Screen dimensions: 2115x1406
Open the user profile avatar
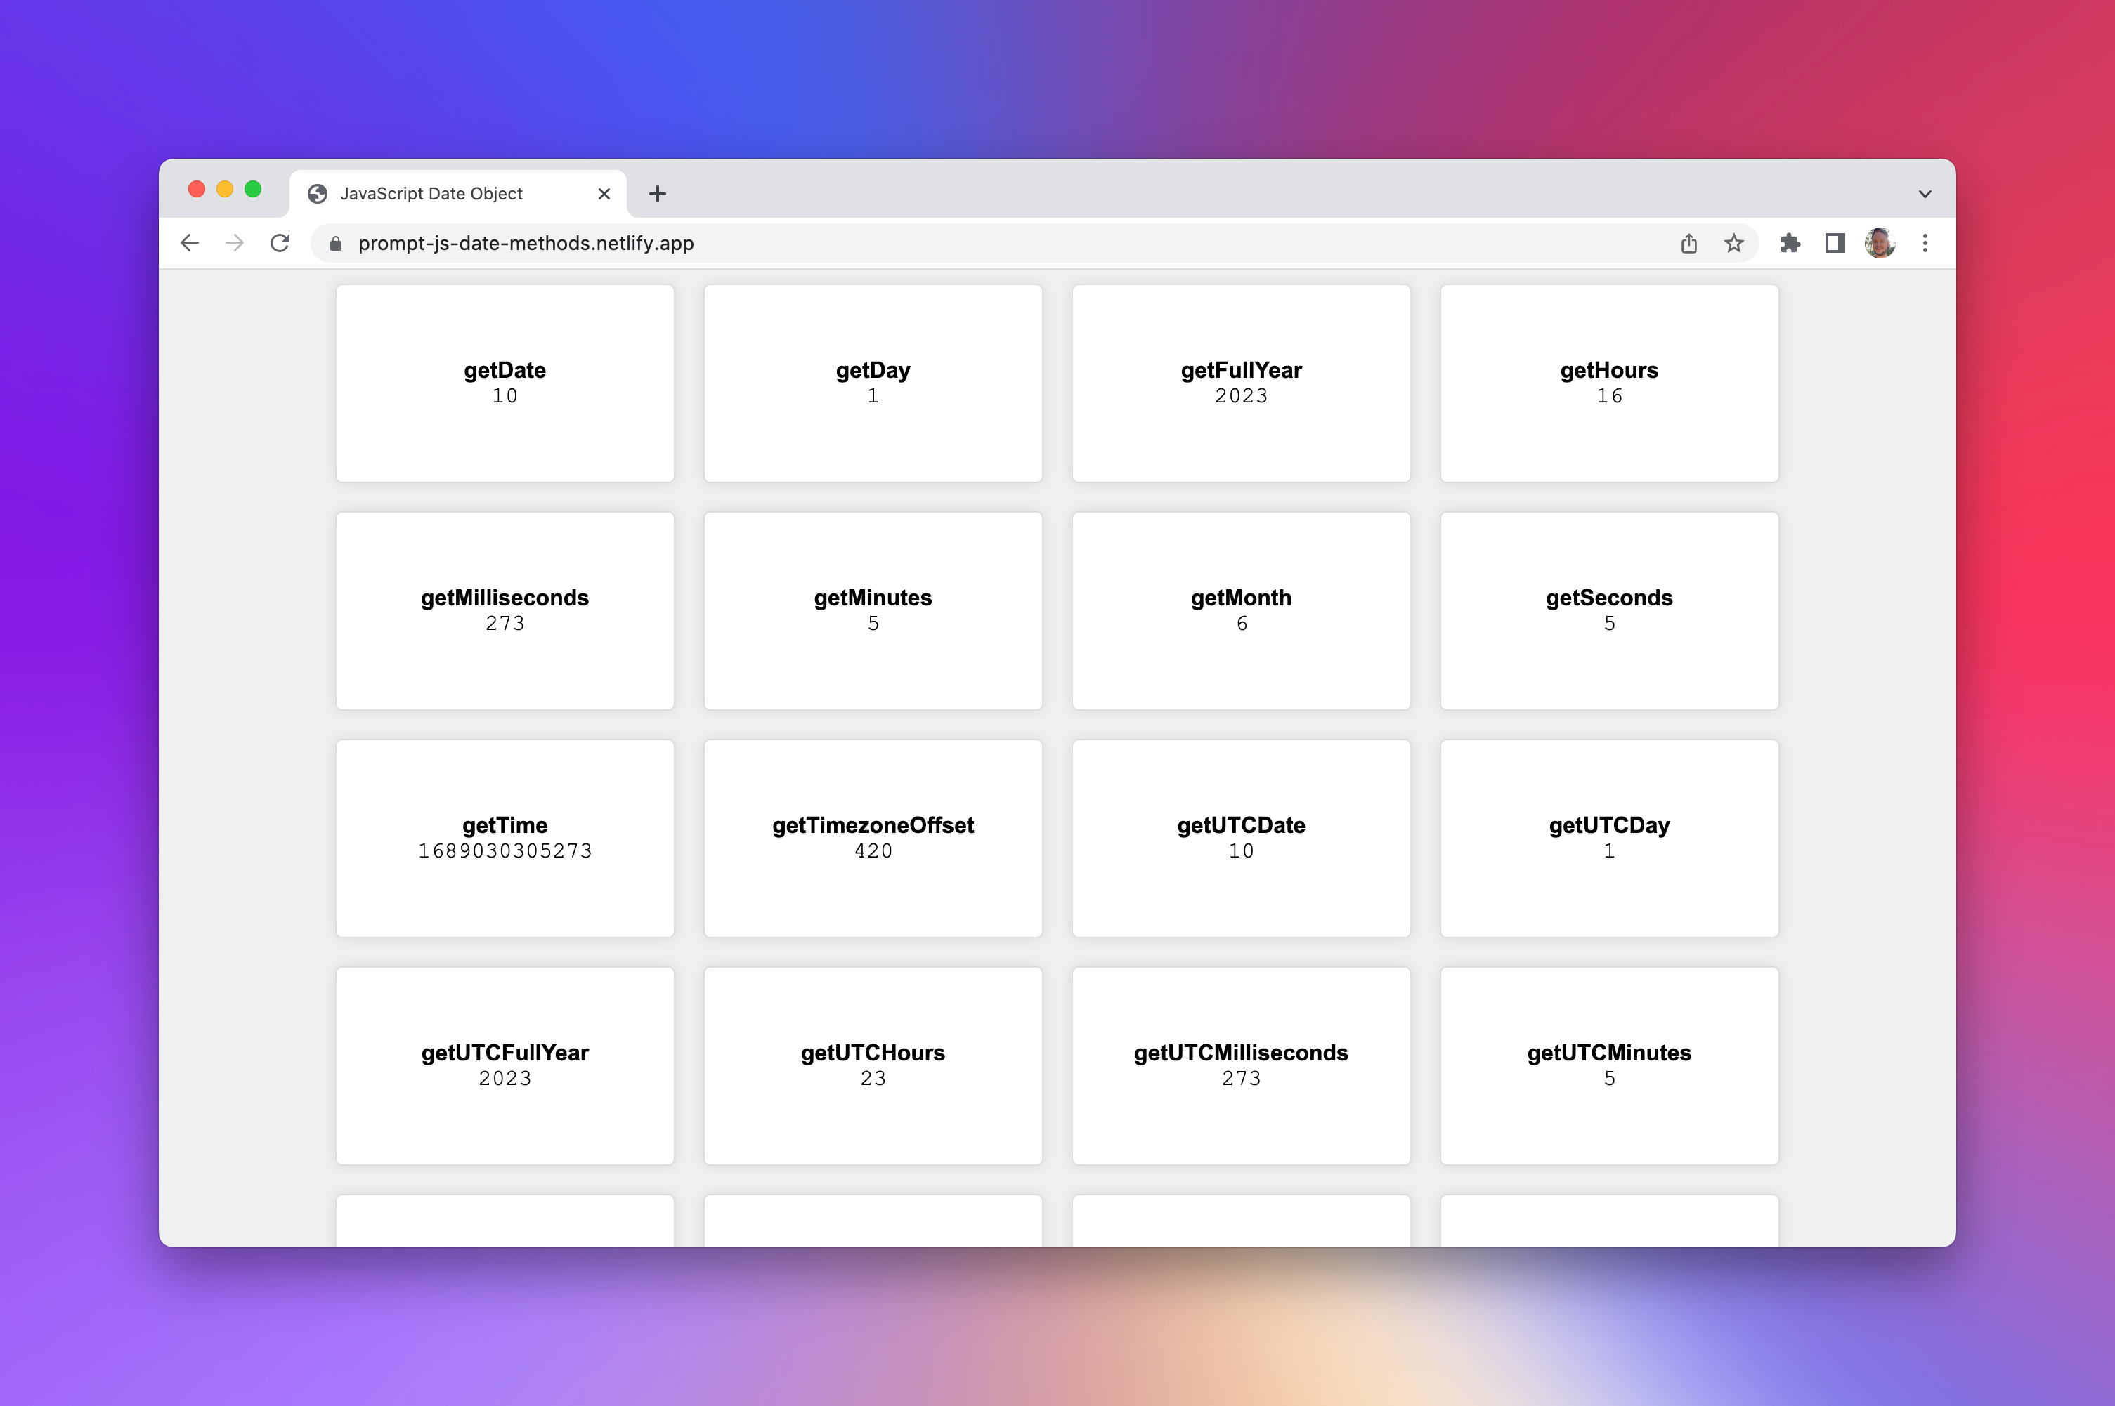(x=1879, y=243)
